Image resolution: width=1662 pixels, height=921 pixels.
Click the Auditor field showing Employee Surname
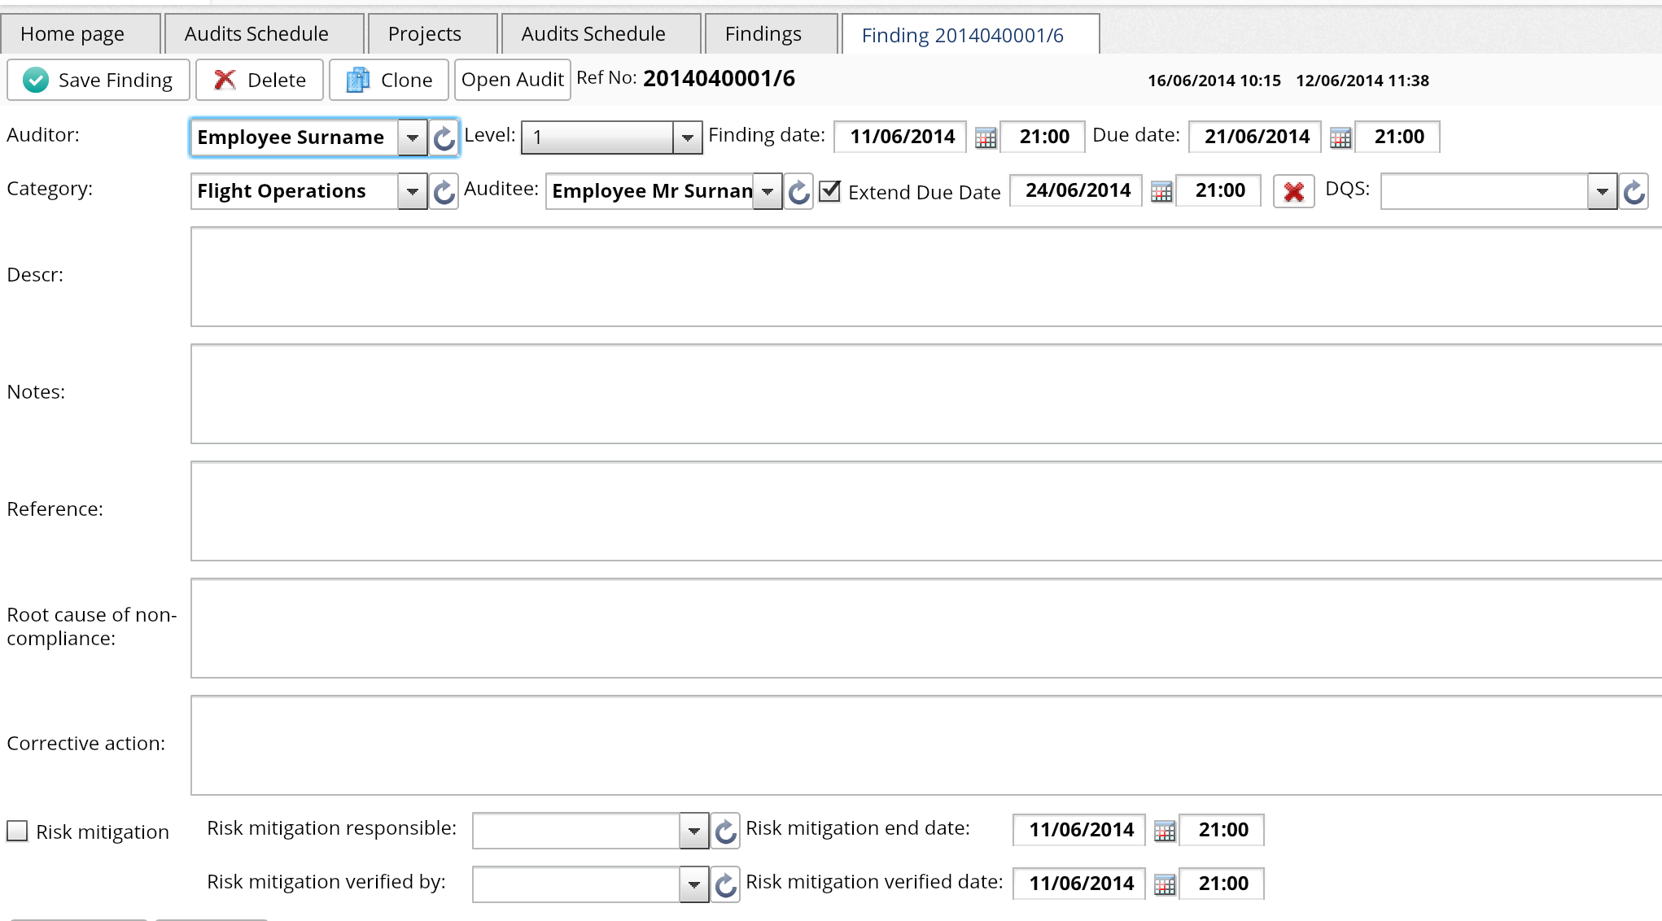click(x=295, y=137)
